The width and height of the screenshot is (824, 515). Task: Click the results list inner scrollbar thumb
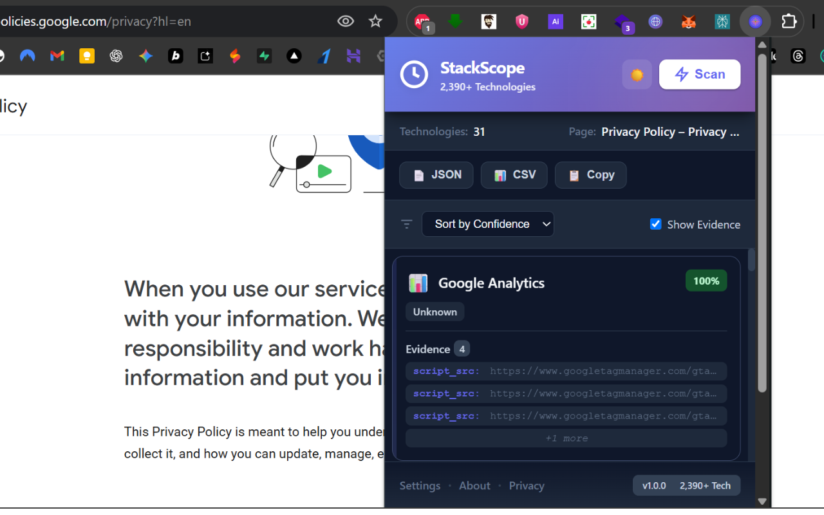pos(751,259)
